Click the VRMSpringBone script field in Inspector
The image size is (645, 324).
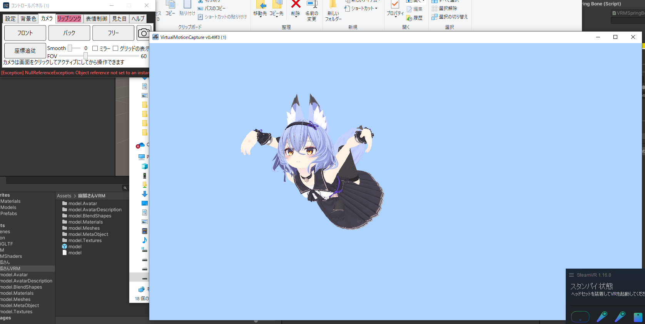pyautogui.click(x=628, y=13)
